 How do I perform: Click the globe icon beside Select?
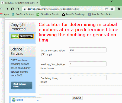pos(14,100)
